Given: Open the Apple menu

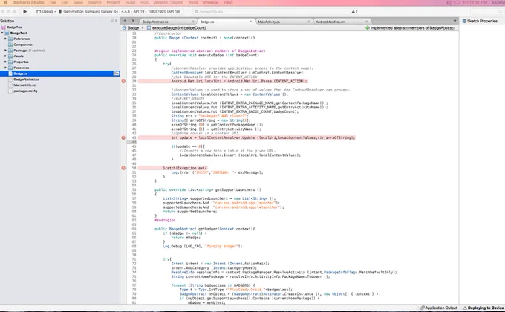Looking at the screenshot, I should pyautogui.click(x=5, y=2).
